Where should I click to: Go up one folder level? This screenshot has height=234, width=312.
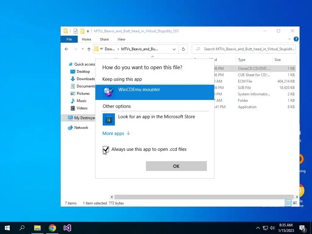[x=89, y=49]
